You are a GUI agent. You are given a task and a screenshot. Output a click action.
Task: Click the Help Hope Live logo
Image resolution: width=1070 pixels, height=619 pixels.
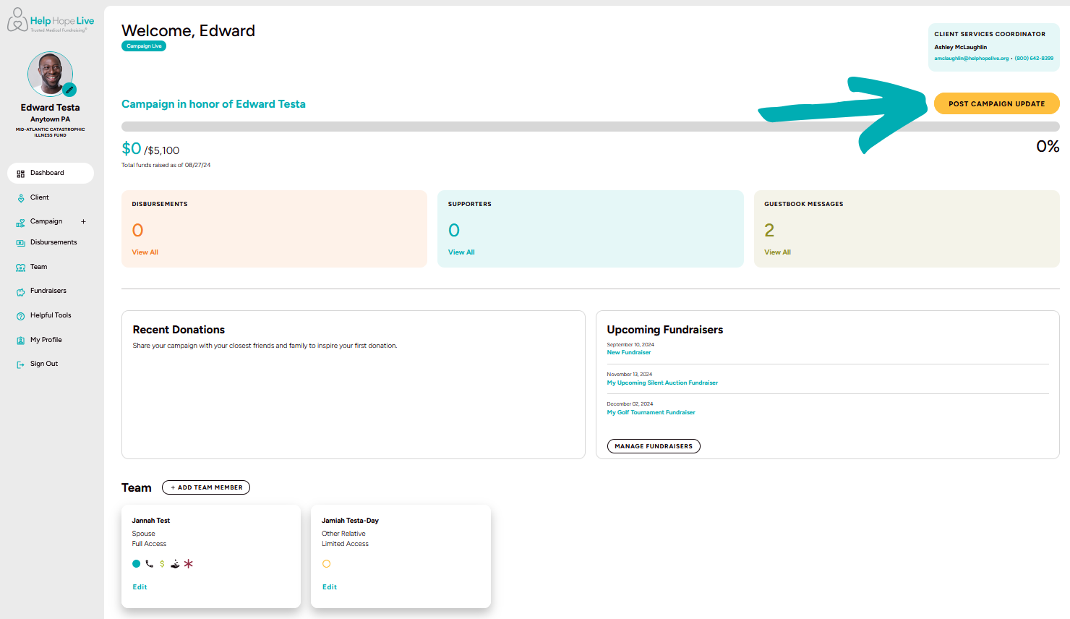click(51, 19)
